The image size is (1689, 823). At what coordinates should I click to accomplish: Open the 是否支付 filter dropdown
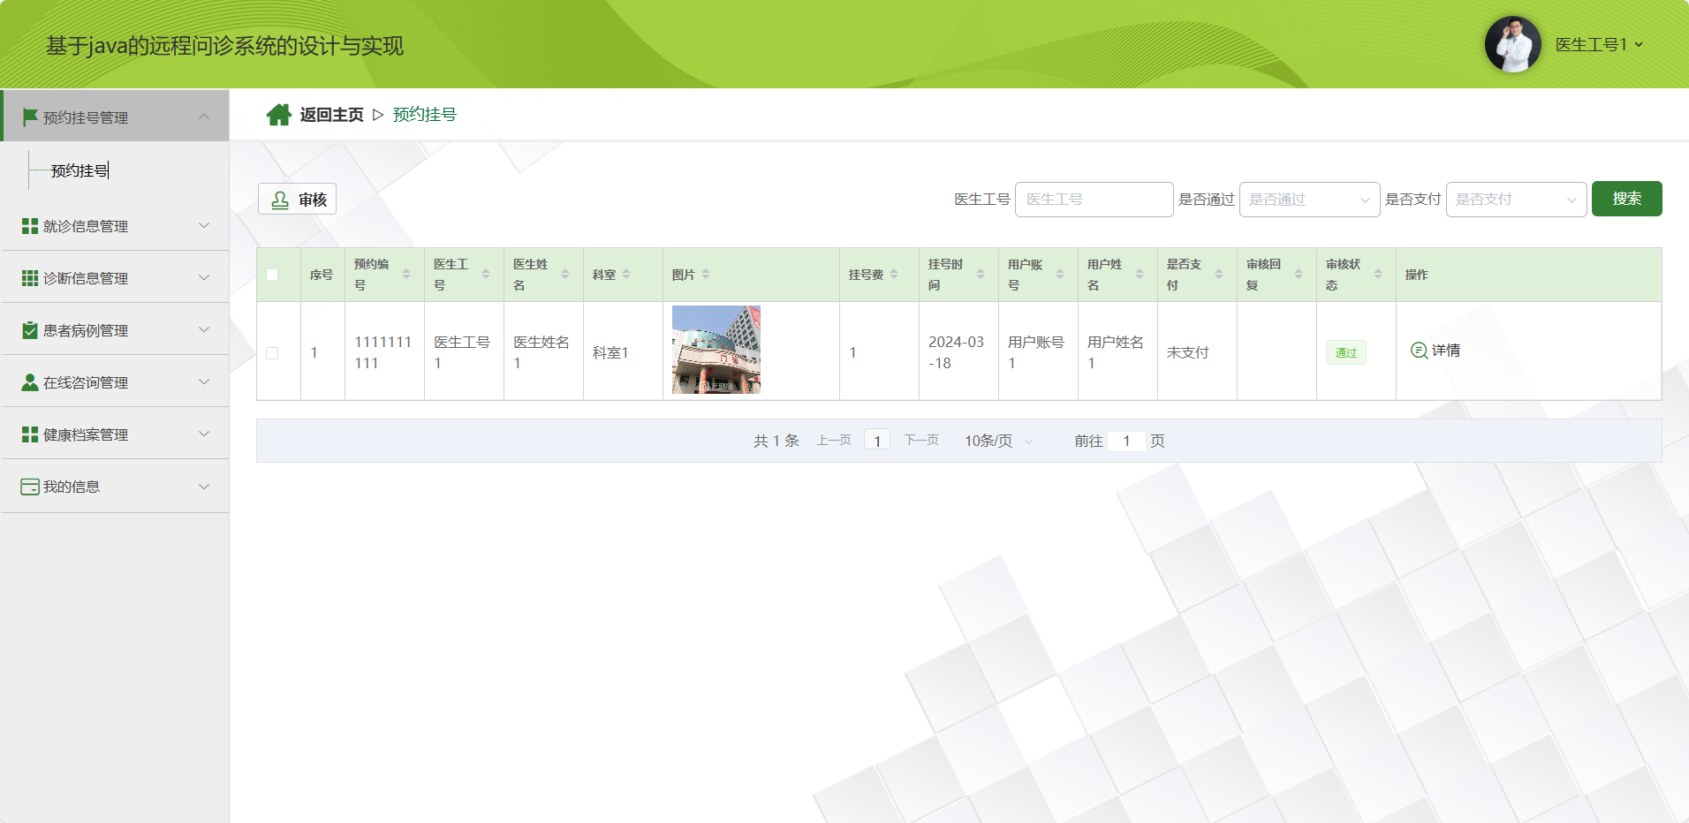point(1517,200)
